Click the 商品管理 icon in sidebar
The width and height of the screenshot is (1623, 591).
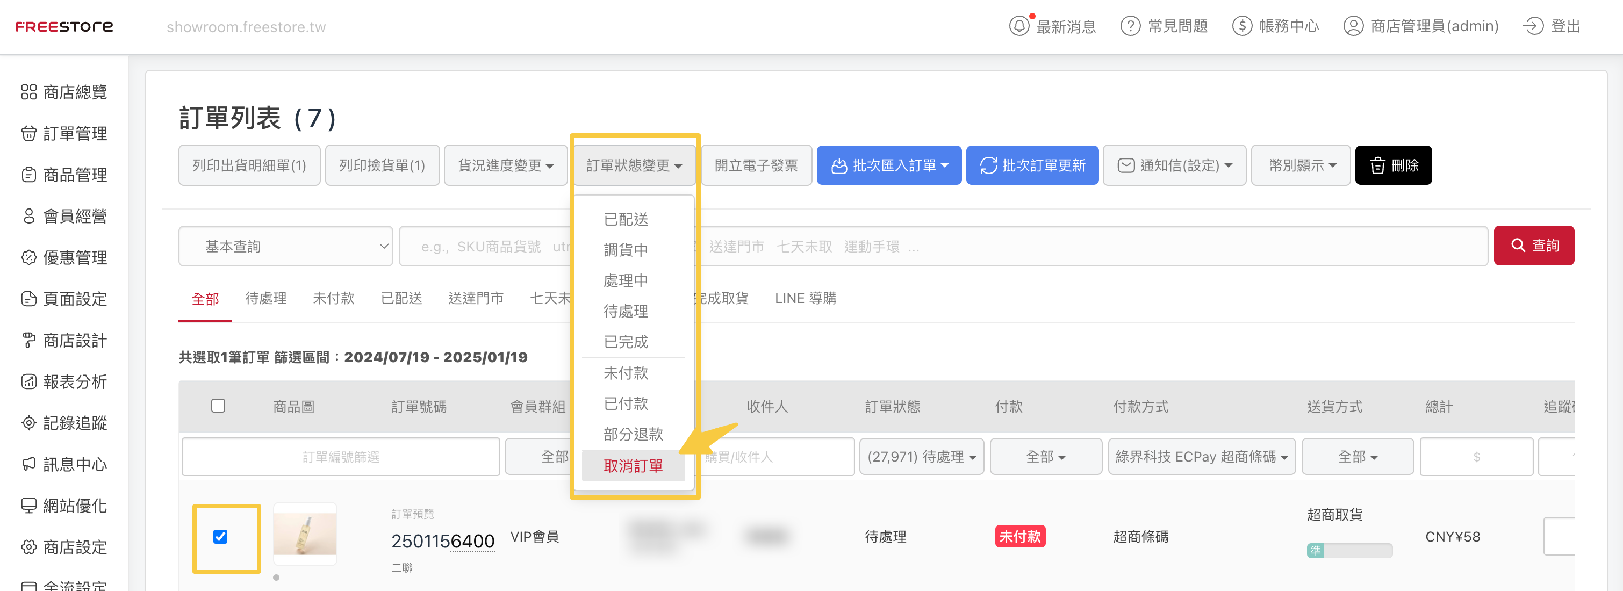coord(29,175)
